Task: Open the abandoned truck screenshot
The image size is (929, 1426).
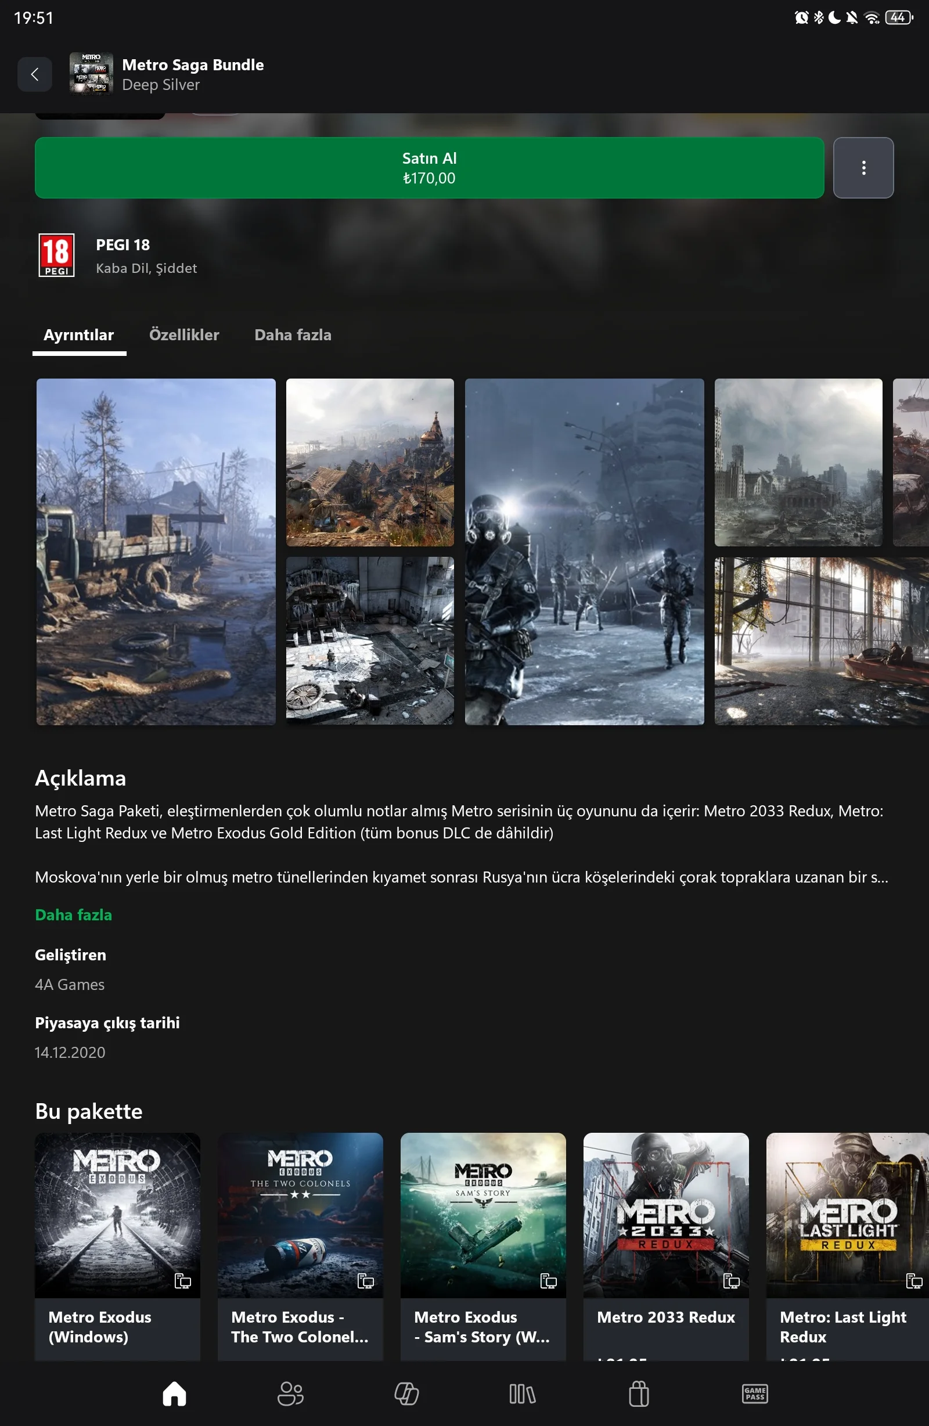Action: tap(156, 552)
